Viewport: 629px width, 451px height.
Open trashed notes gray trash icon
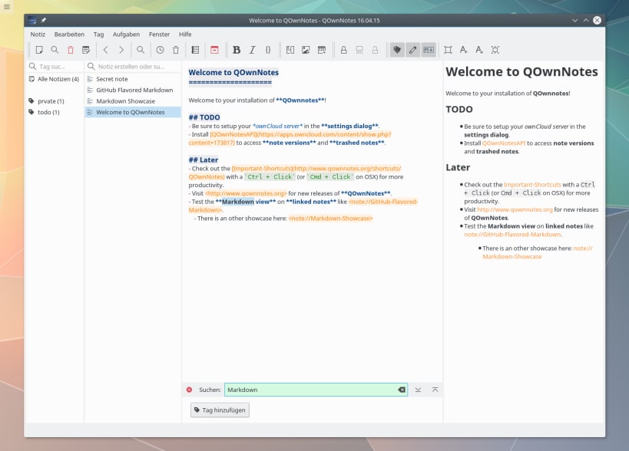click(176, 50)
